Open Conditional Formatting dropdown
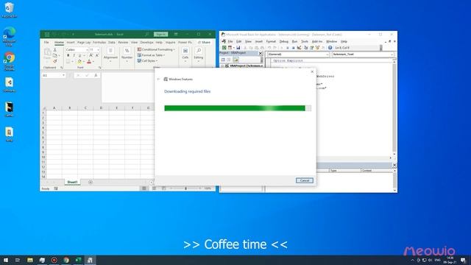 coord(156,49)
